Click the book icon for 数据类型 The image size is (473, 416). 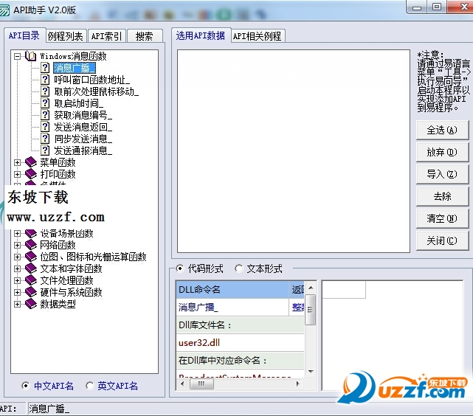[x=30, y=304]
